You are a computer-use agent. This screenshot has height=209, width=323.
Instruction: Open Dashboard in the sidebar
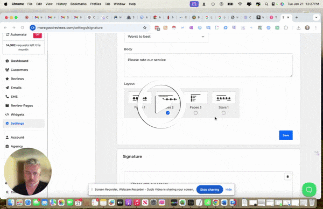click(x=19, y=61)
